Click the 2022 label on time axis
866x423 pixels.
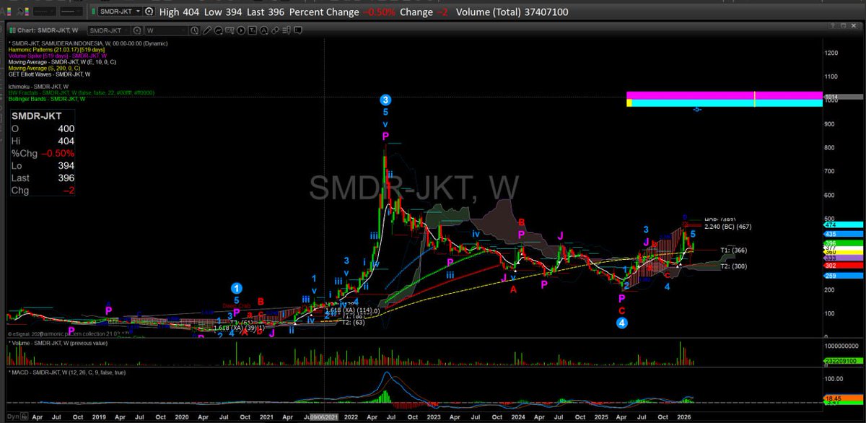coord(351,417)
